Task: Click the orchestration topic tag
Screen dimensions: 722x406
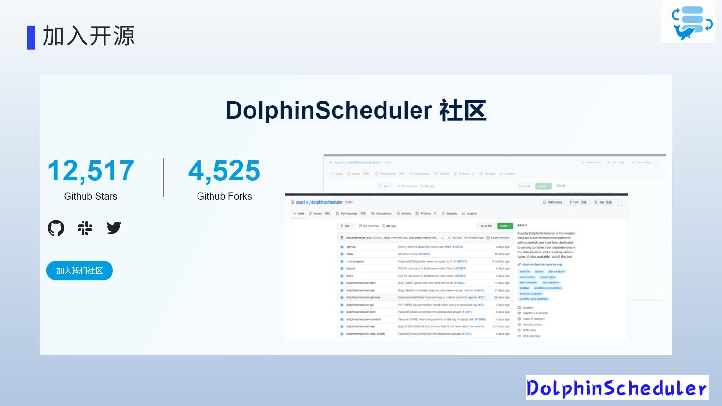Action: (527, 277)
